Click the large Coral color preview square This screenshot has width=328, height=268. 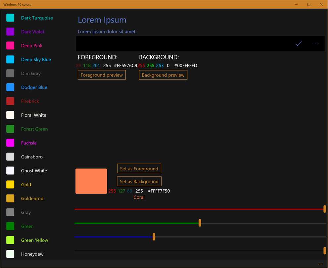91,181
